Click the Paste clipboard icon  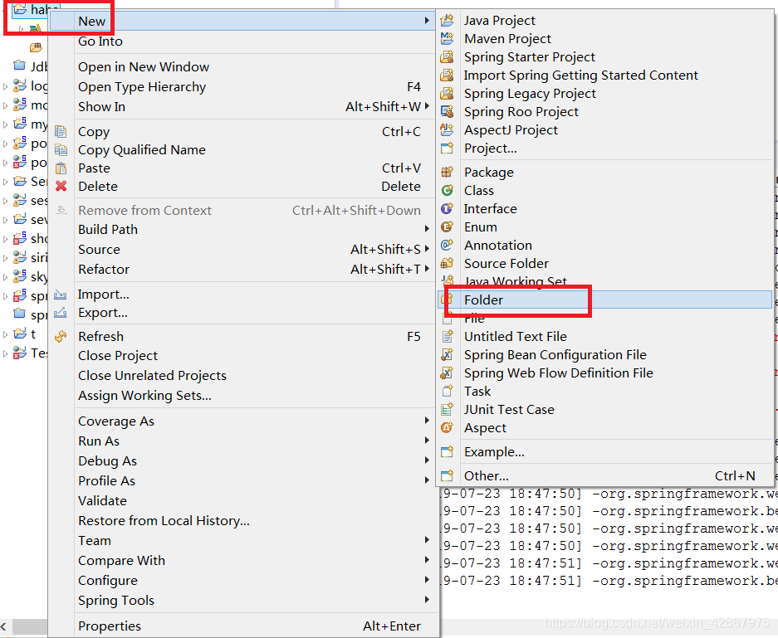(x=61, y=168)
